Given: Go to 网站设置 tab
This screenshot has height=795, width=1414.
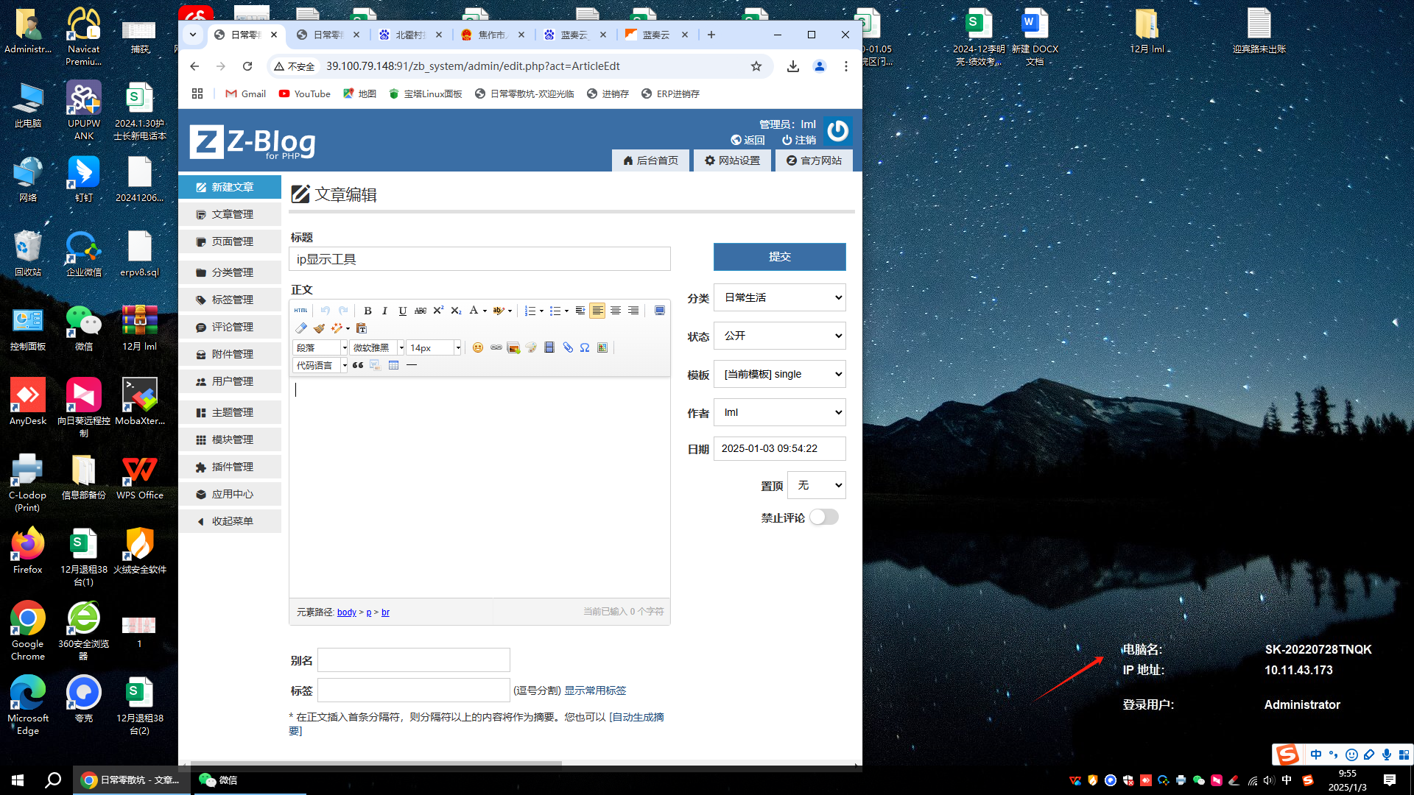Looking at the screenshot, I should pyautogui.click(x=732, y=160).
